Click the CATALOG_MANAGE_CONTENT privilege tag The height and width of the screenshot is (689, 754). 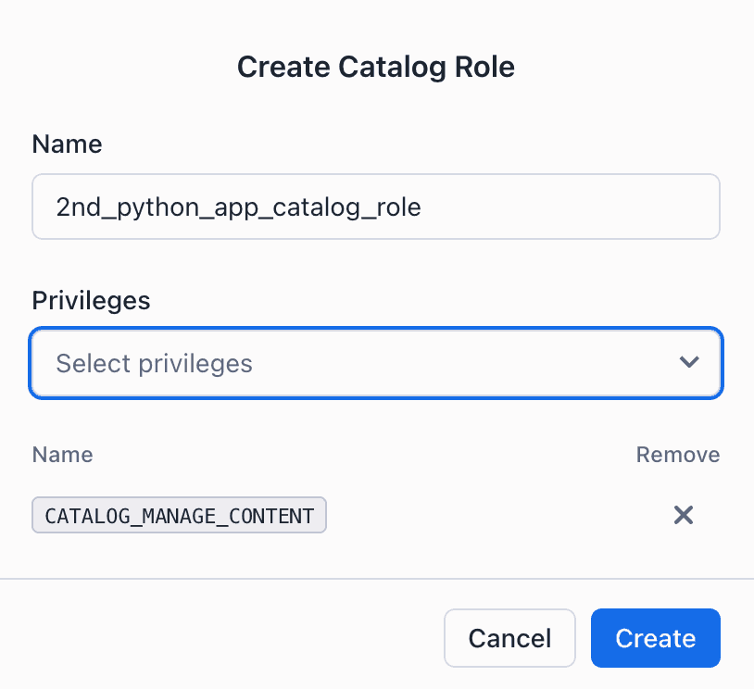[180, 516]
